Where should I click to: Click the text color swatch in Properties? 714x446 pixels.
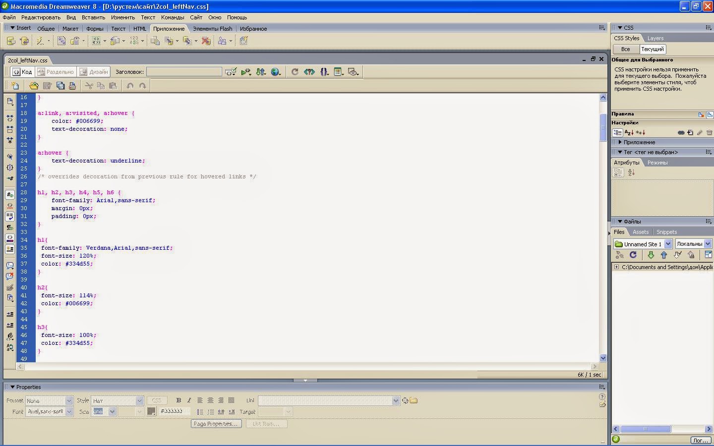coord(151,411)
